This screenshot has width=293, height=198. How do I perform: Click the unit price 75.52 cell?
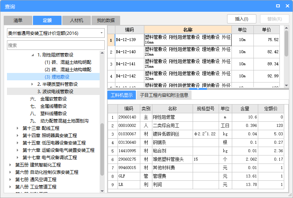click(267, 40)
